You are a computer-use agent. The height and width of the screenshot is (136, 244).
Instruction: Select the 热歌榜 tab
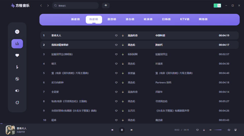click(x=94, y=19)
